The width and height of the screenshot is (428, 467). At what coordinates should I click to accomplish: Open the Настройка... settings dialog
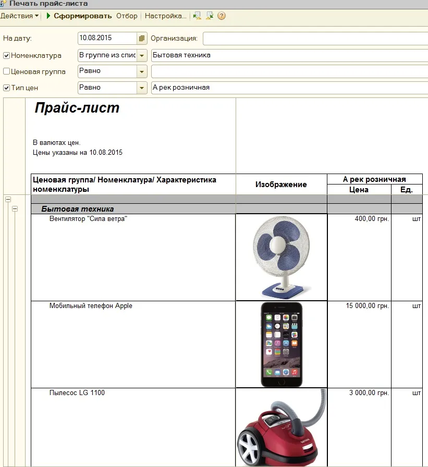[166, 16]
